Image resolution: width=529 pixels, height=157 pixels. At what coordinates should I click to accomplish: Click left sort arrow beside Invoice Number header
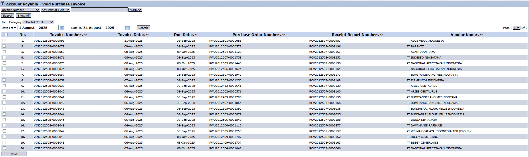[x=83, y=35]
